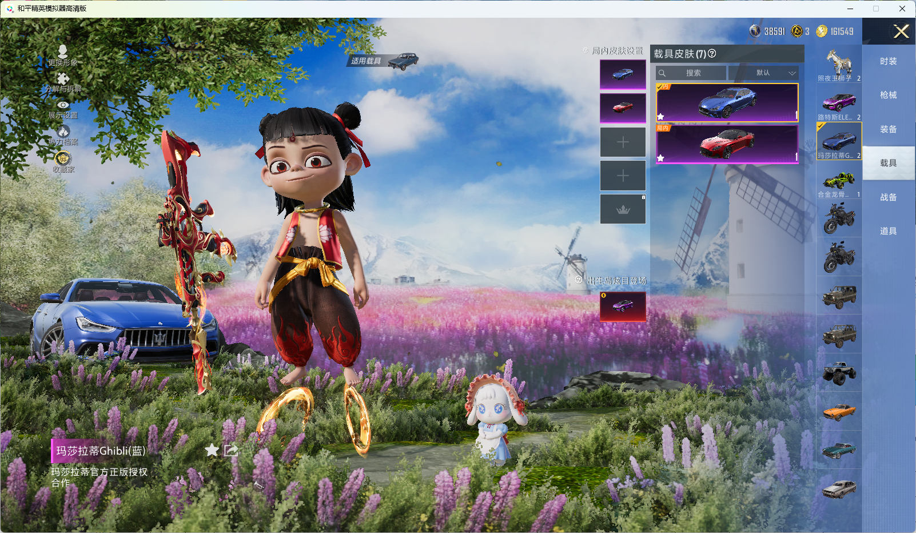916x533 pixels.
Task: Switch to the 道具 items tab
Action: tap(889, 231)
